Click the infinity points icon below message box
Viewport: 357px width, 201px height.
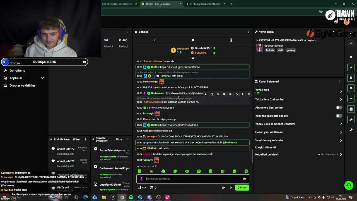pyautogui.click(x=142, y=188)
